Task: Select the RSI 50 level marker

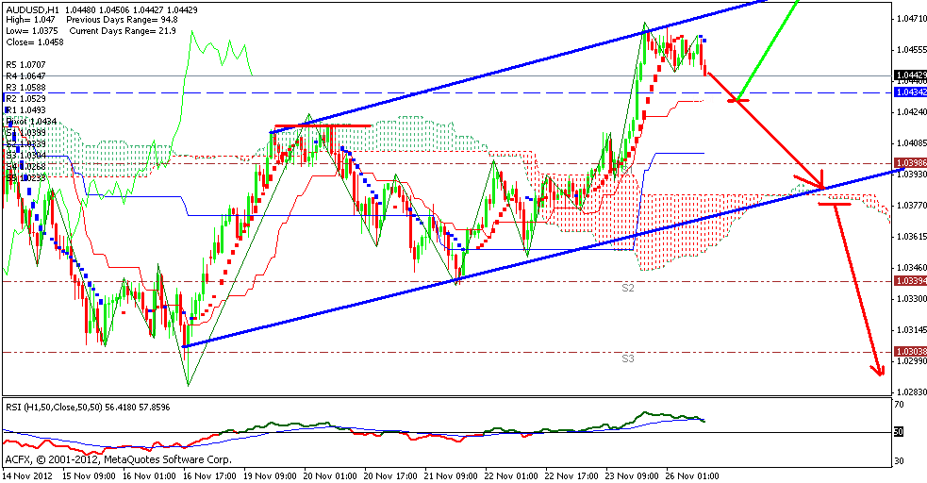Action: pos(900,432)
